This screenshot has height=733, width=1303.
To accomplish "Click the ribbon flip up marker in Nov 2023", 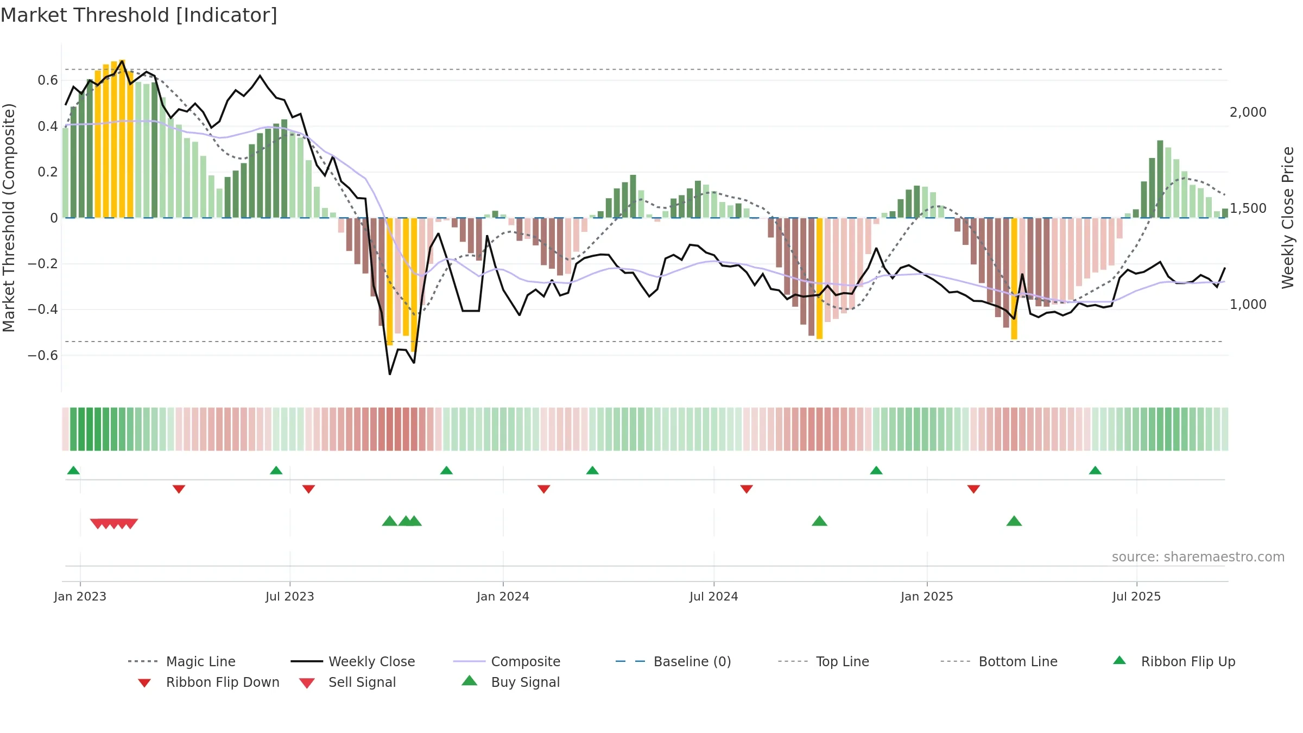I will pyautogui.click(x=446, y=470).
